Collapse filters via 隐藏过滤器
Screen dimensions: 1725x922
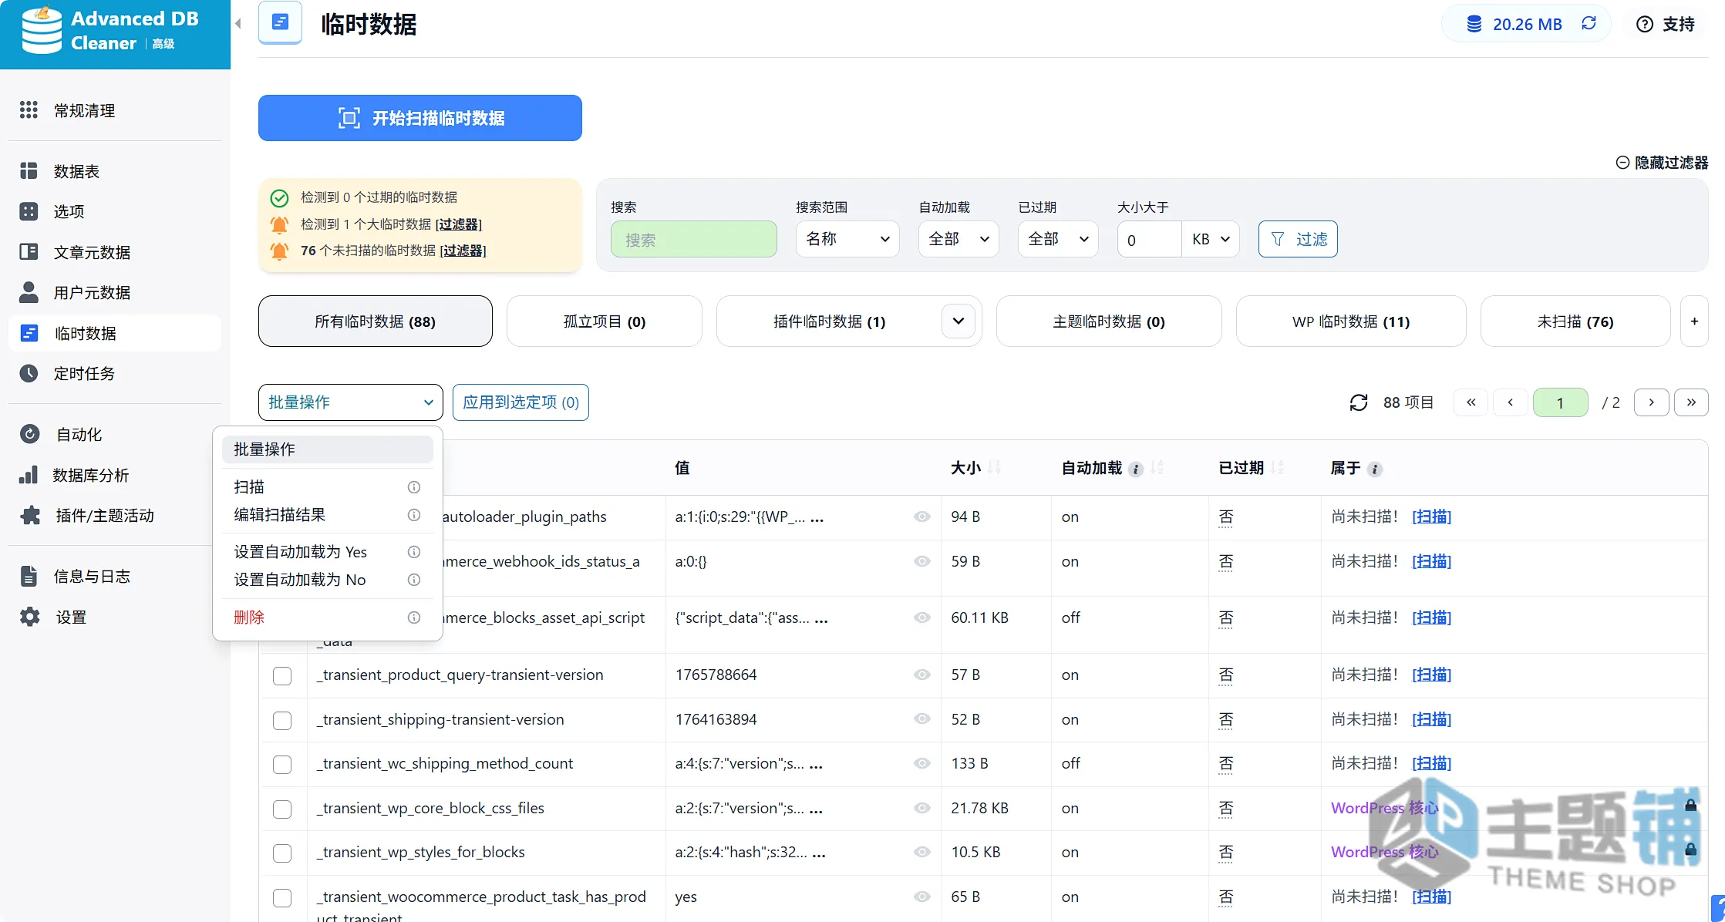tap(1662, 162)
